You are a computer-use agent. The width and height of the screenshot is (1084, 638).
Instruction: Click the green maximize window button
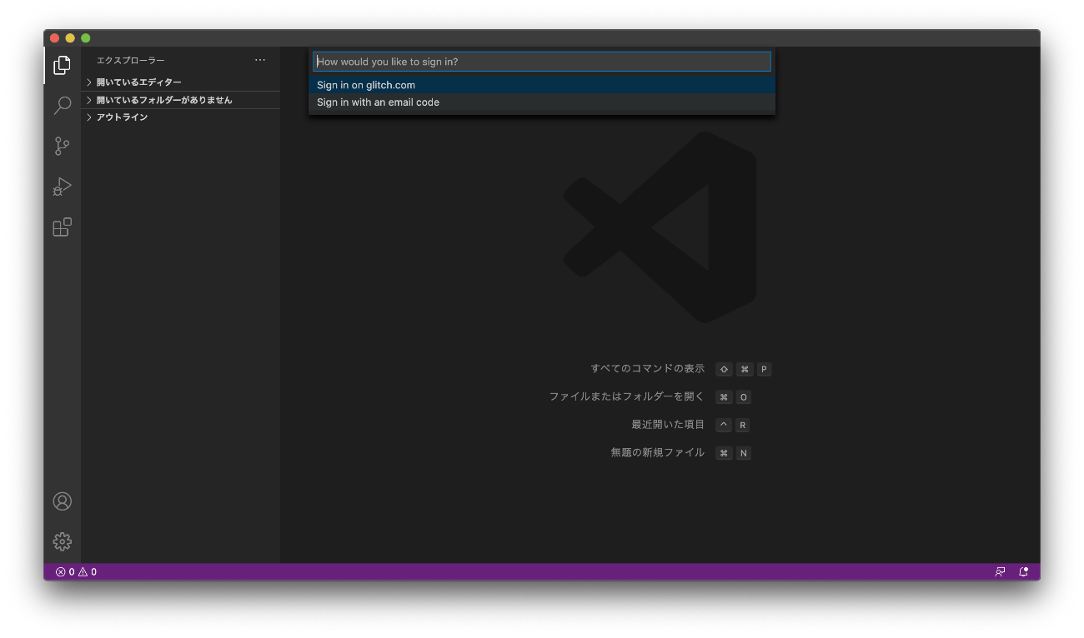point(85,38)
